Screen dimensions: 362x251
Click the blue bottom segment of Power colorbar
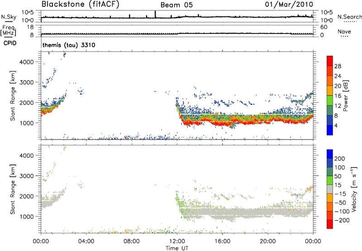(x=330, y=130)
